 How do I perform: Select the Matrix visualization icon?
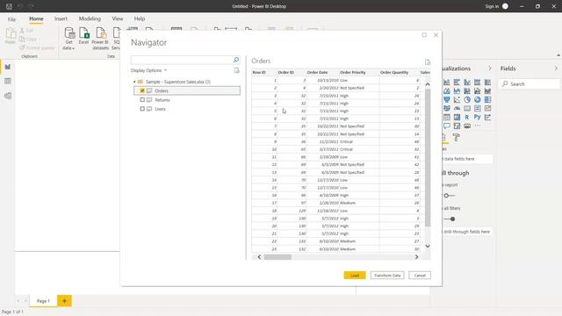click(457, 117)
